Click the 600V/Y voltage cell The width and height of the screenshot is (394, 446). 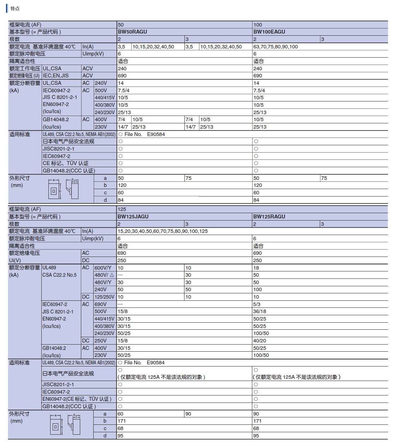pos(105,268)
